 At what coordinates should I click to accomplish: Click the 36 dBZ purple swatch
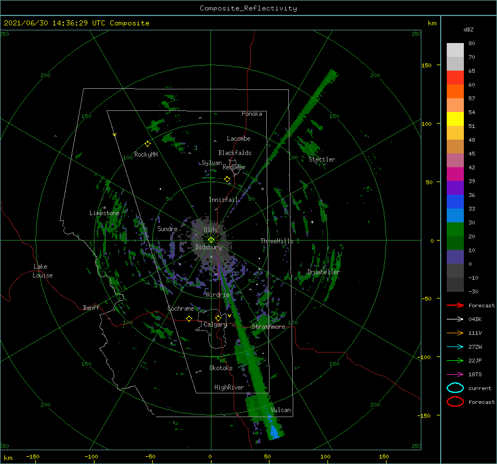[x=455, y=188]
